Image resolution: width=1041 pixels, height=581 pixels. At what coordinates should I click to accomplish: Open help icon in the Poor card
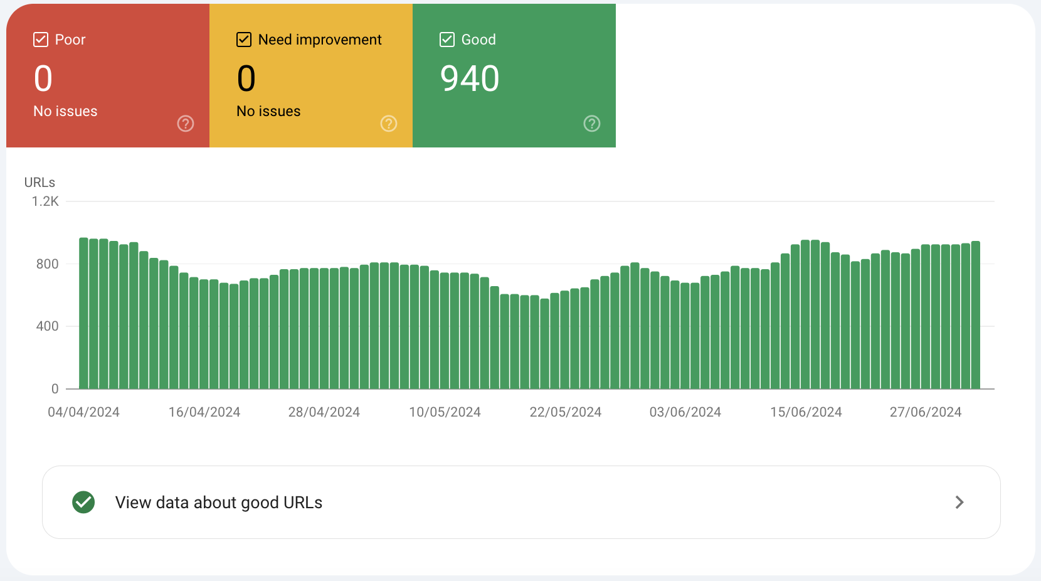(x=186, y=124)
